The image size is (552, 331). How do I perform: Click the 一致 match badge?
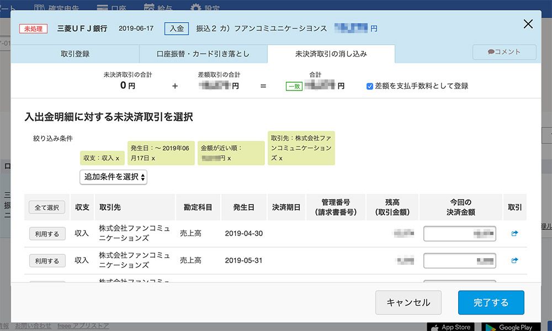click(294, 86)
